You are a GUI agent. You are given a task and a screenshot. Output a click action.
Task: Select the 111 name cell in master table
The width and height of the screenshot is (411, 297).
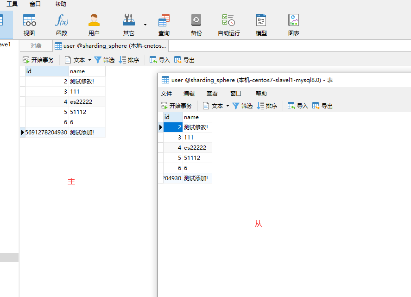87,91
